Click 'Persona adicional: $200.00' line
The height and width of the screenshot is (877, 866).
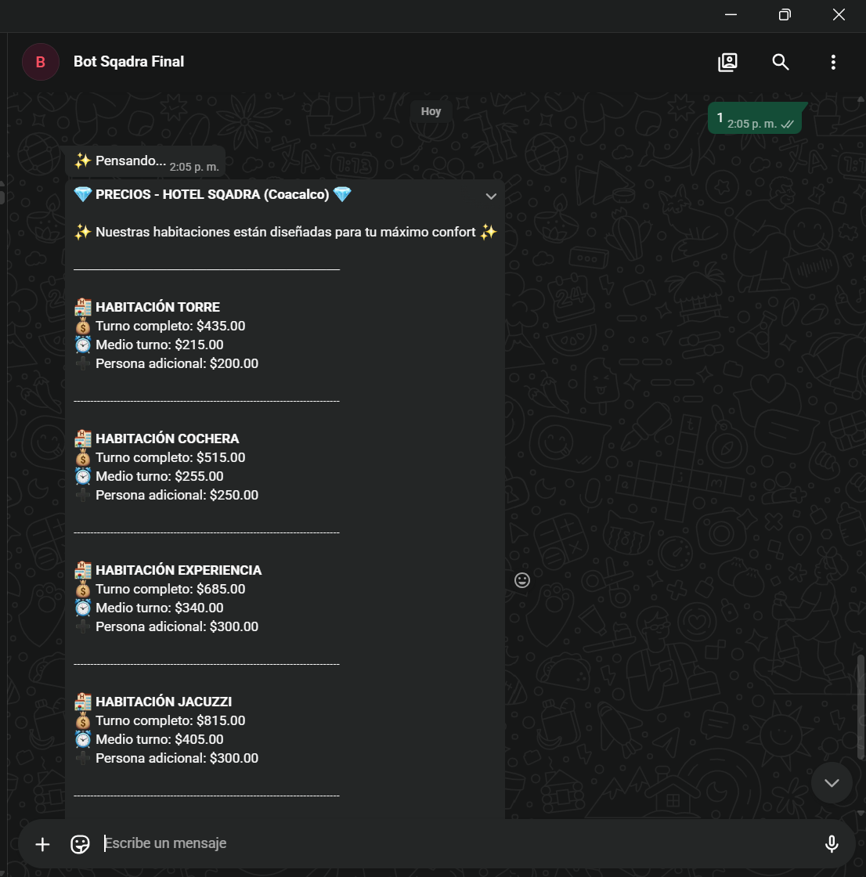pyautogui.click(x=177, y=363)
